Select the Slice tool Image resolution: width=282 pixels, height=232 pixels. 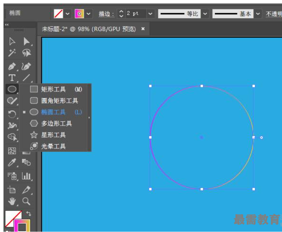point(26,190)
